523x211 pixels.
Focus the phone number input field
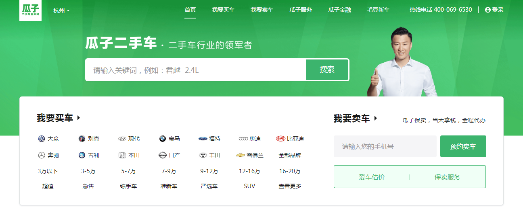click(x=385, y=146)
